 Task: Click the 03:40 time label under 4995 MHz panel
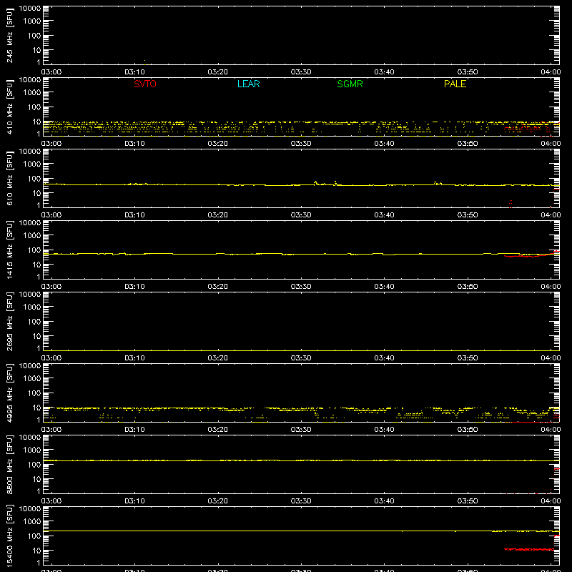(384, 430)
